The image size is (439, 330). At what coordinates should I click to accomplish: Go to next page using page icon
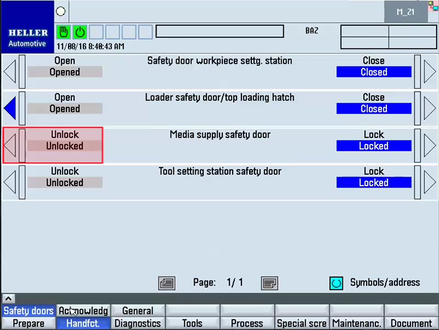coord(269,283)
